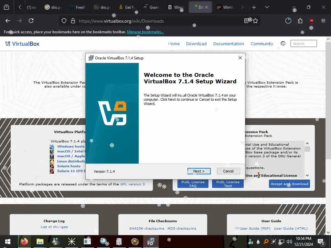331x248 pixels.
Task: Close the Oracle VirtualBox Setup dialog
Action: (240, 58)
